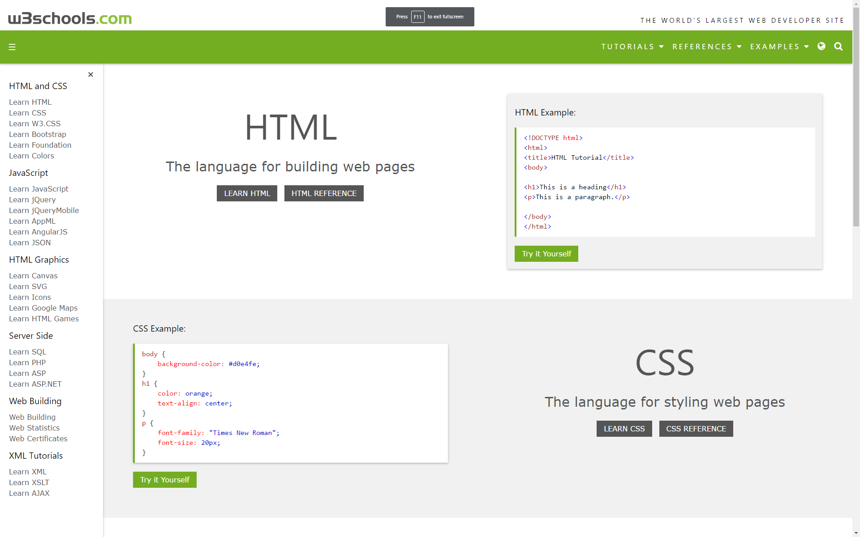This screenshot has width=860, height=537.
Task: Expand the Examples dropdown menu
Action: [x=779, y=47]
